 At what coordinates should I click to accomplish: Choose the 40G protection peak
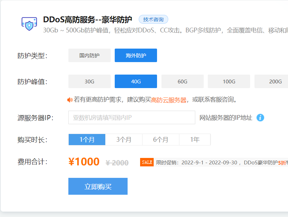pos(136,81)
